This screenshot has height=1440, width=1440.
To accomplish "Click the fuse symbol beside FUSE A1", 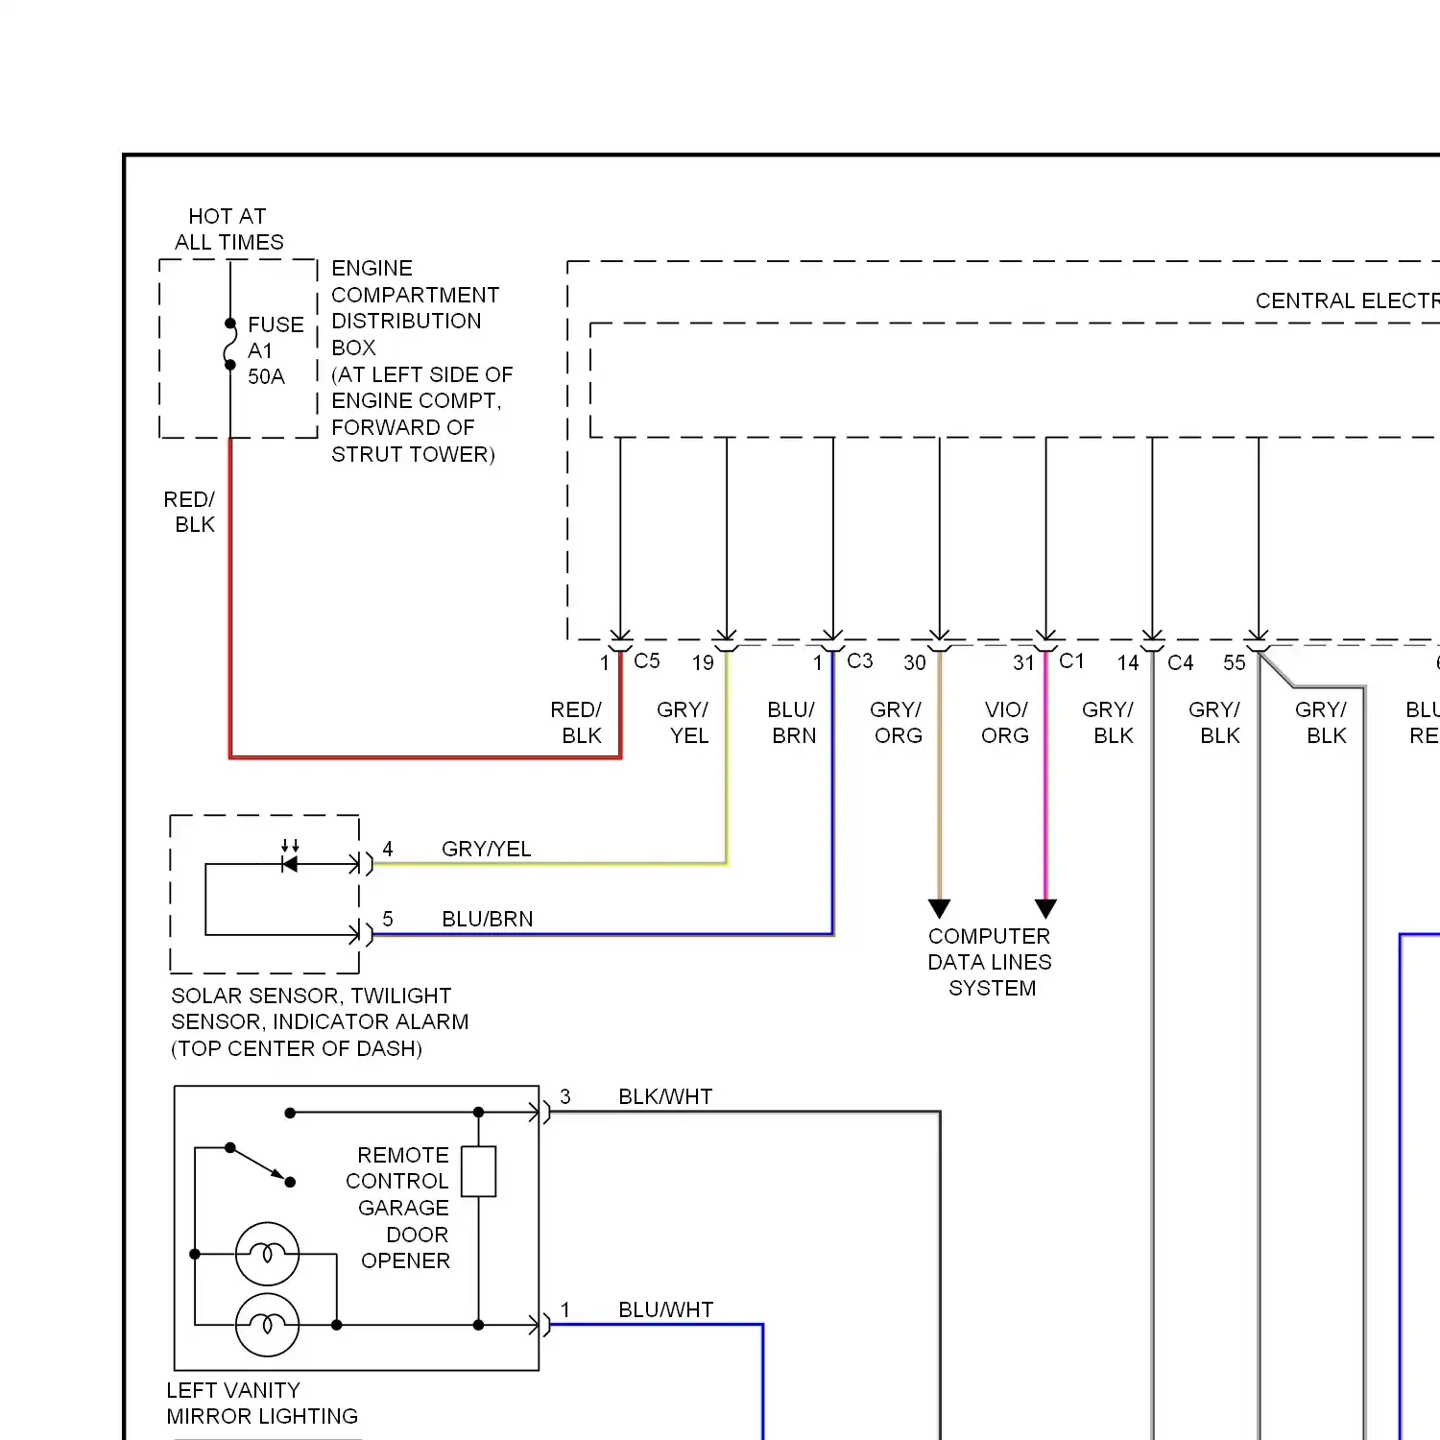I will pos(230,344).
